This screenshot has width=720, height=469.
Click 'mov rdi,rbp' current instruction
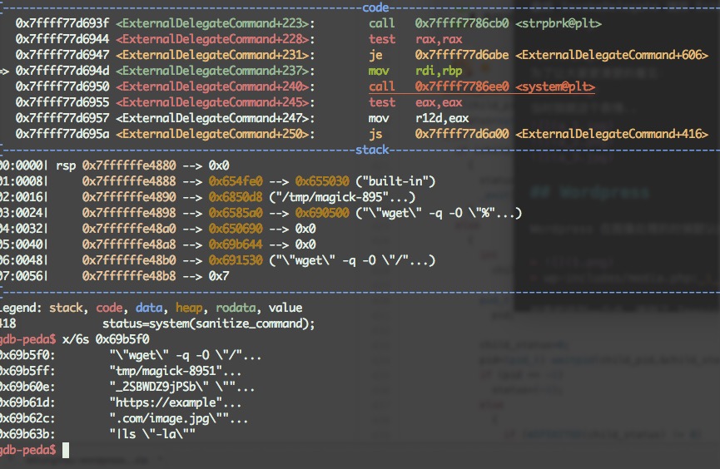[415, 71]
